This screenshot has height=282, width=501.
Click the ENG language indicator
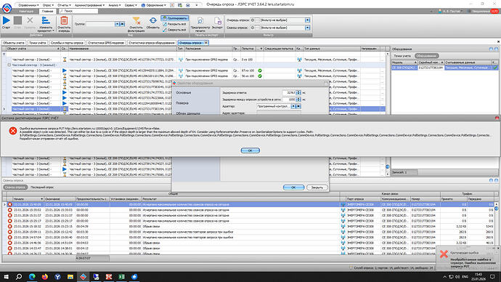click(x=465, y=277)
